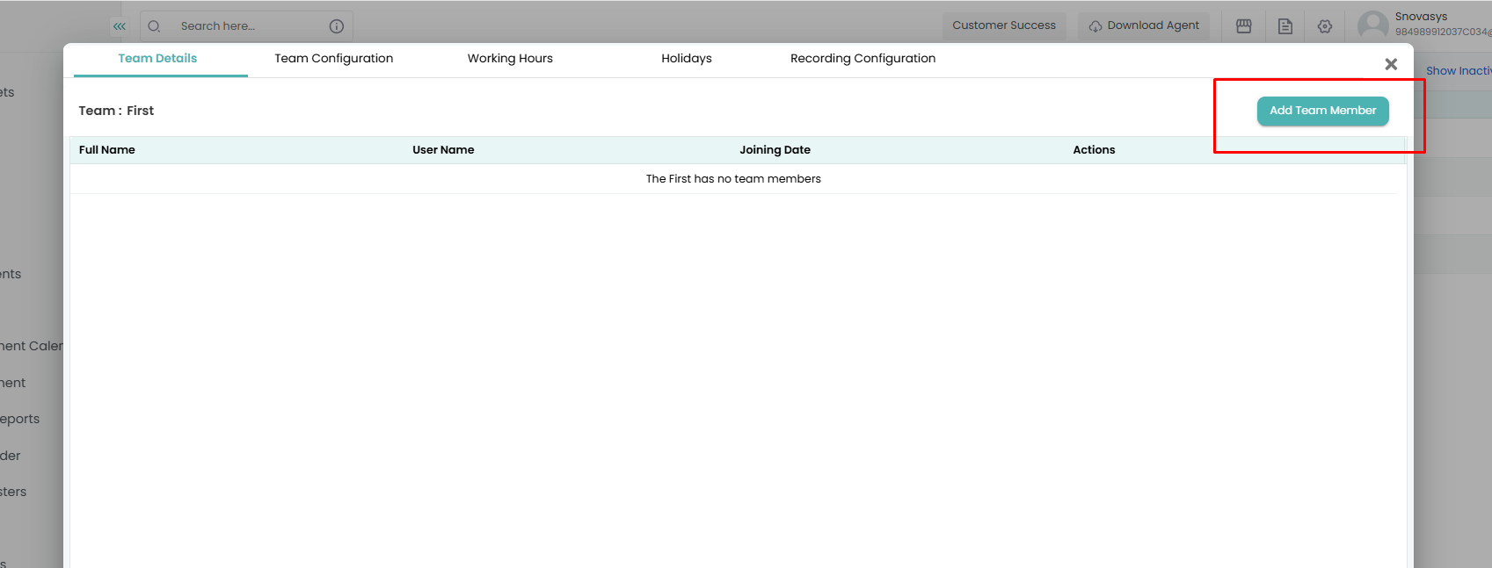Click the search magnifier icon
Image resolution: width=1492 pixels, height=568 pixels.
tap(154, 26)
